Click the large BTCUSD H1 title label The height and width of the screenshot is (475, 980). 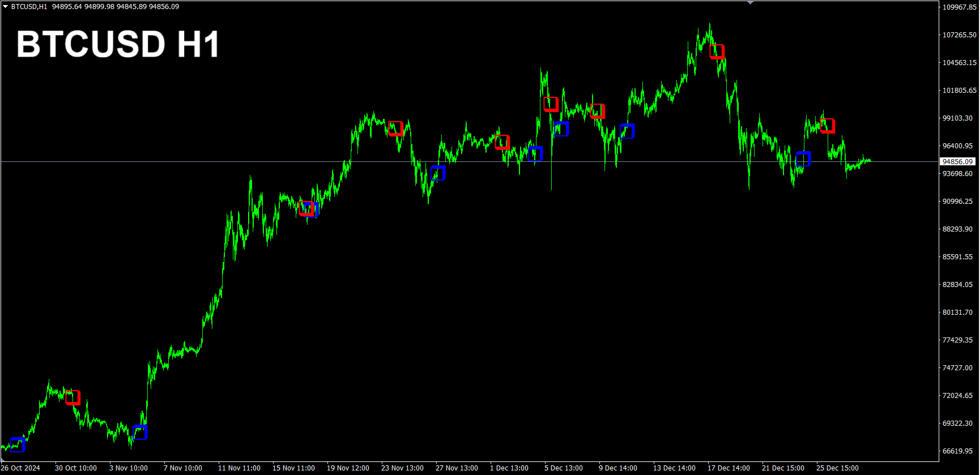pos(118,44)
